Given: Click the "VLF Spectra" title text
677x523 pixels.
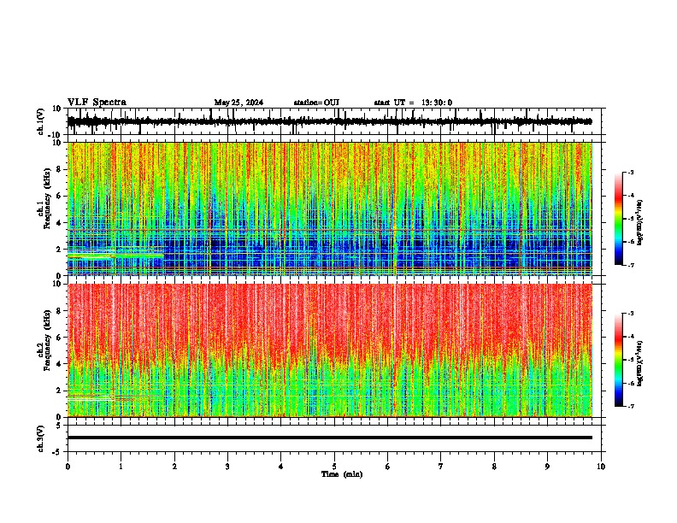Looking at the screenshot, I should coord(97,103).
